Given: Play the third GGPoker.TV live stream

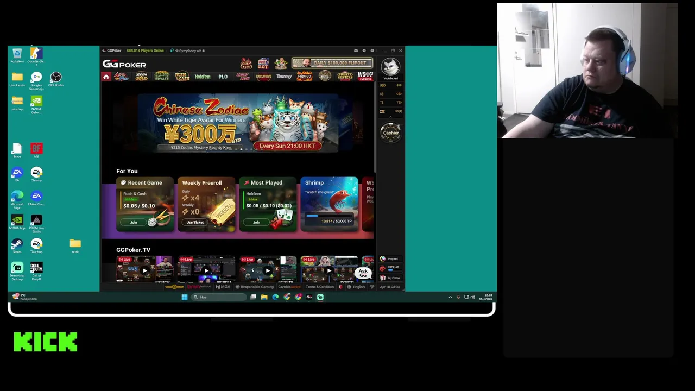Looking at the screenshot, I should pos(267,270).
